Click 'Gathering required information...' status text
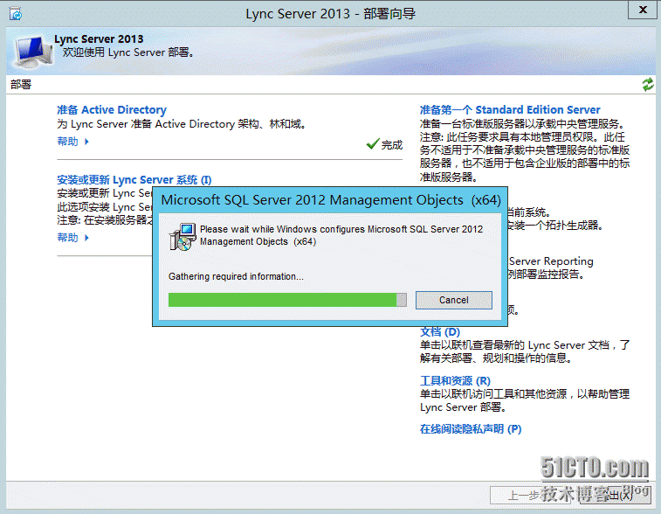The height and width of the screenshot is (514, 661). pyautogui.click(x=236, y=276)
